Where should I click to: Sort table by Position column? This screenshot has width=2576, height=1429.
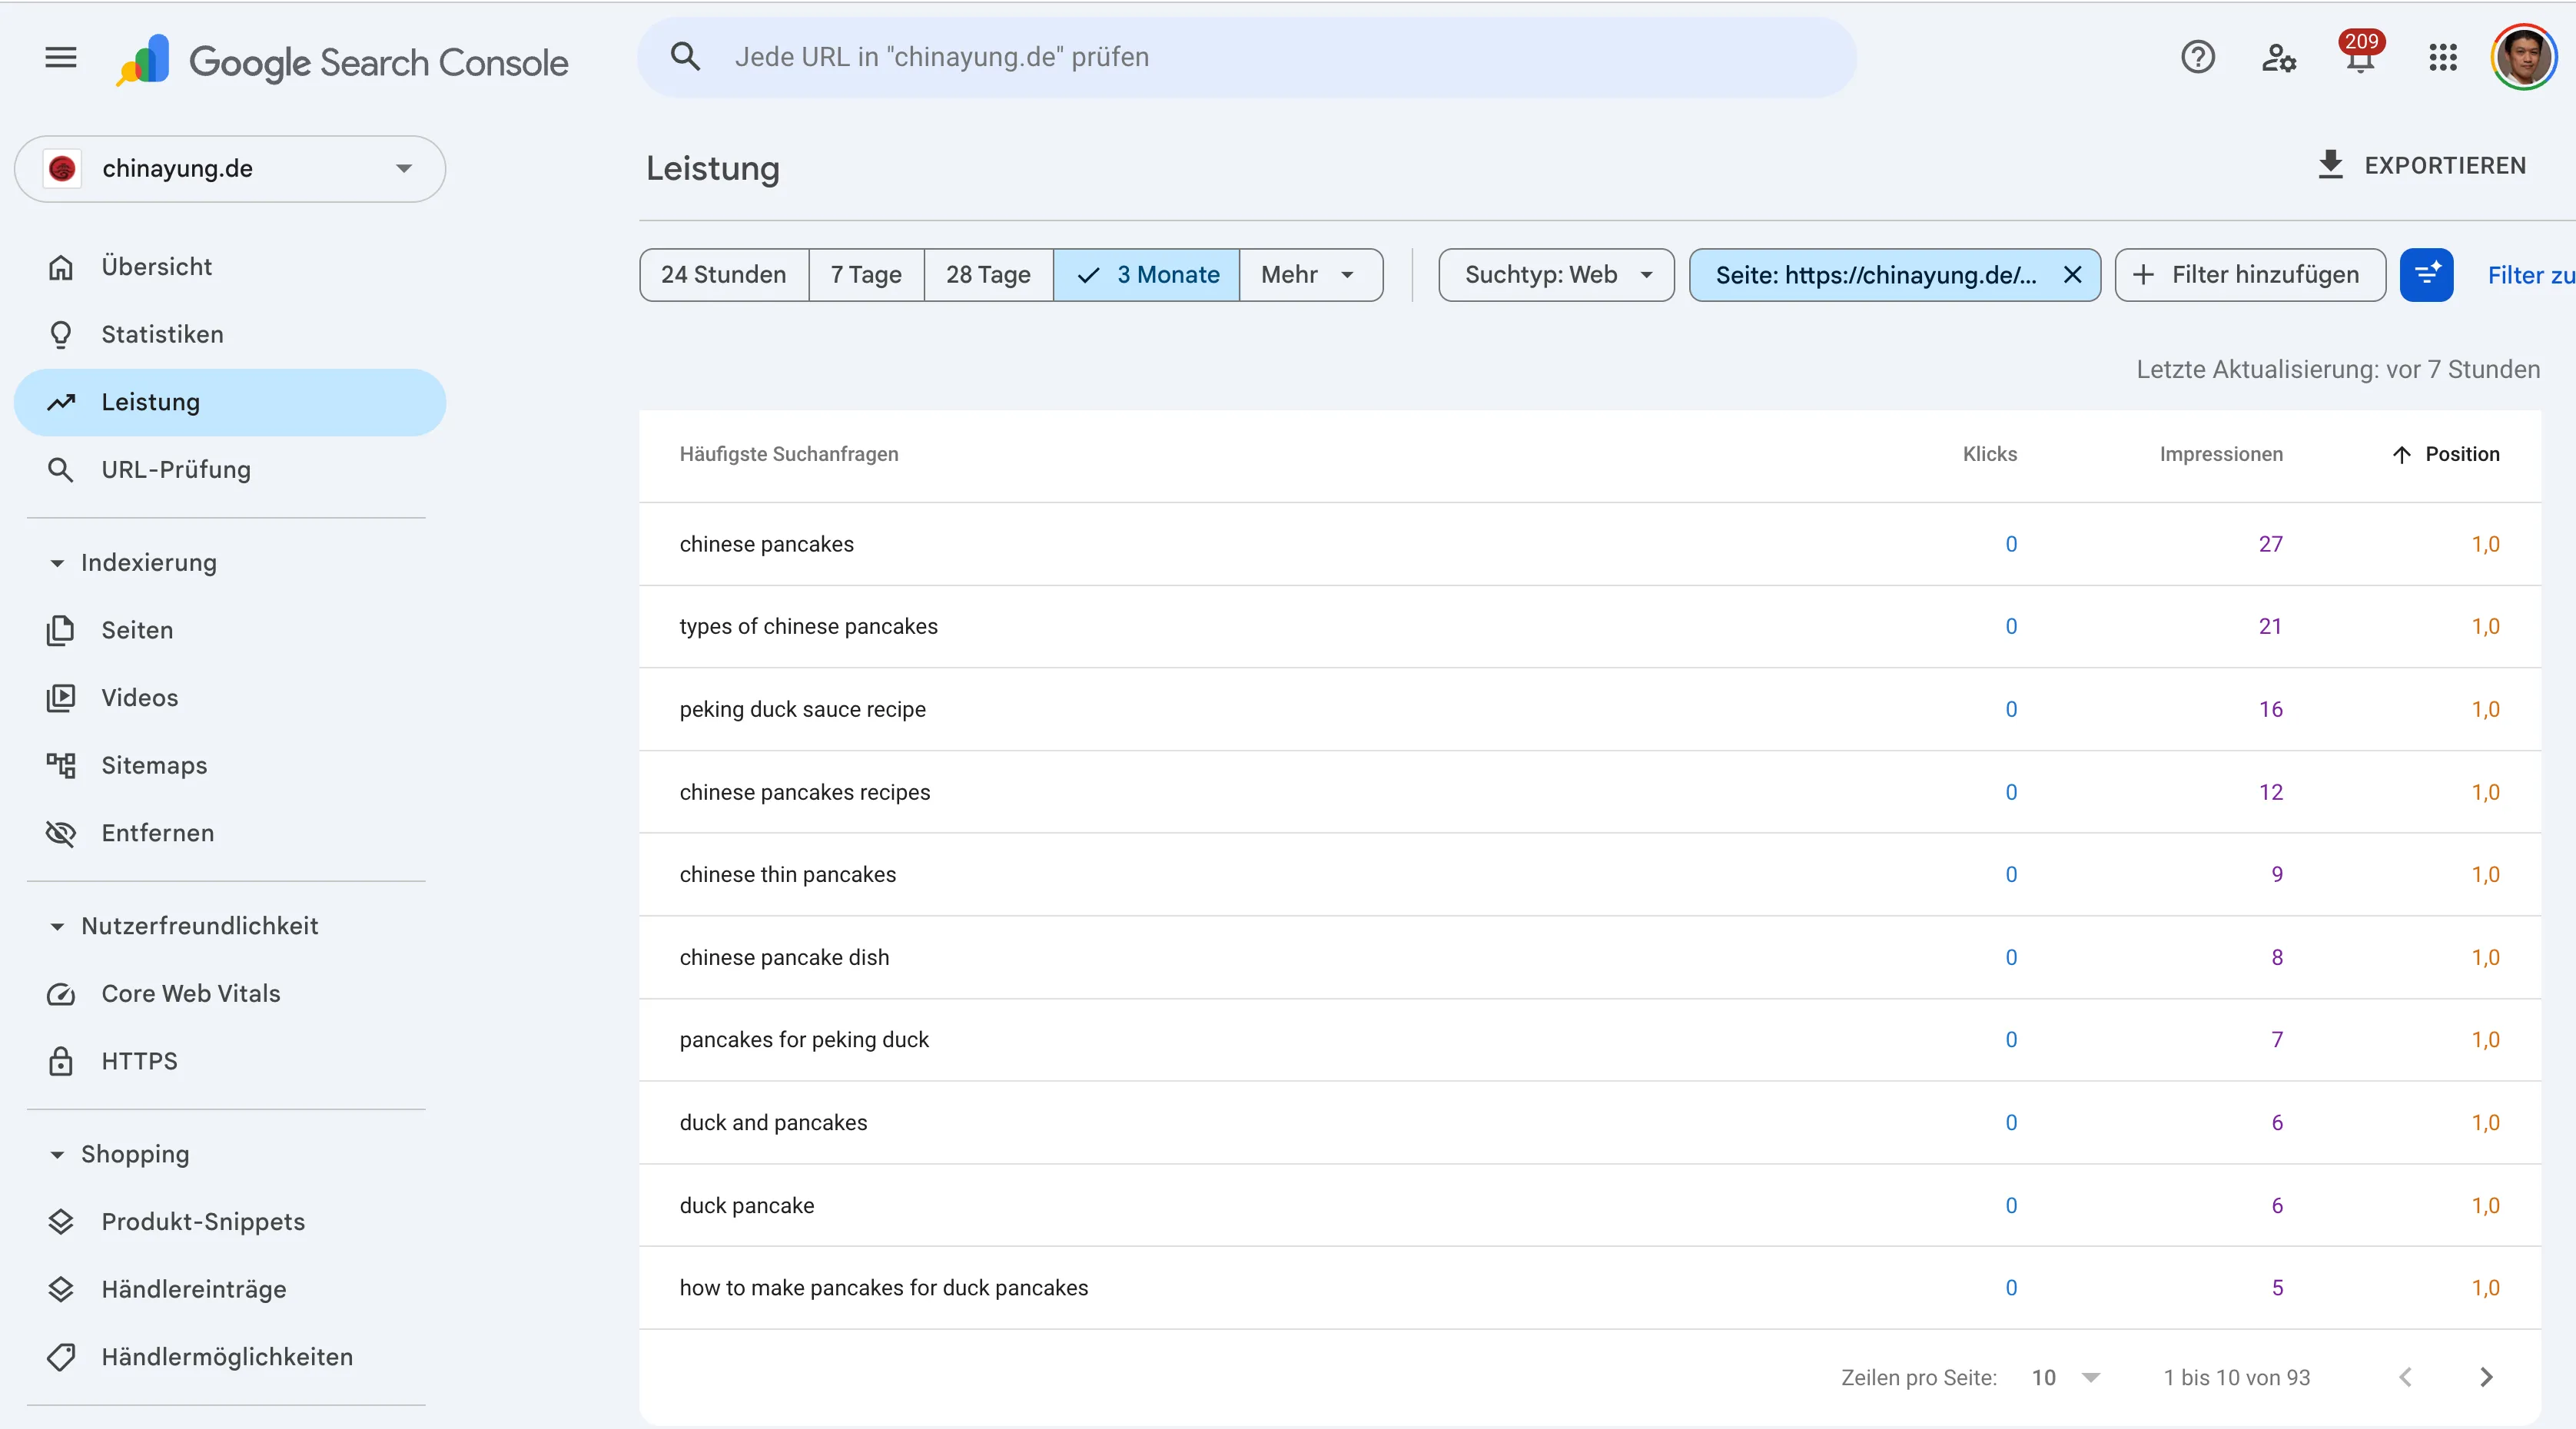pyautogui.click(x=2446, y=454)
